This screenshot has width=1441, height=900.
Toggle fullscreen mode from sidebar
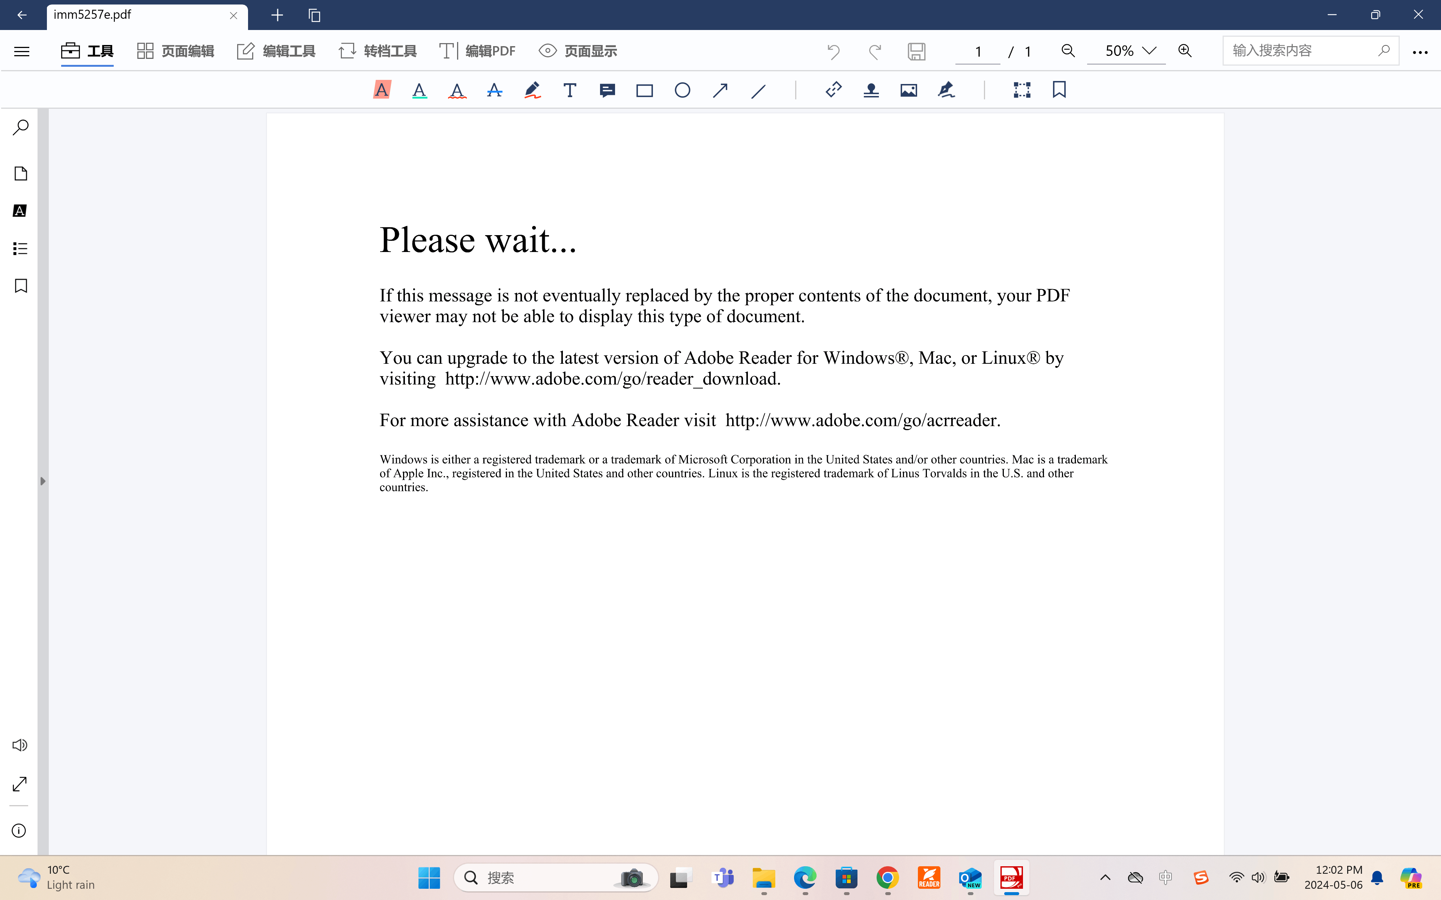[x=20, y=784]
